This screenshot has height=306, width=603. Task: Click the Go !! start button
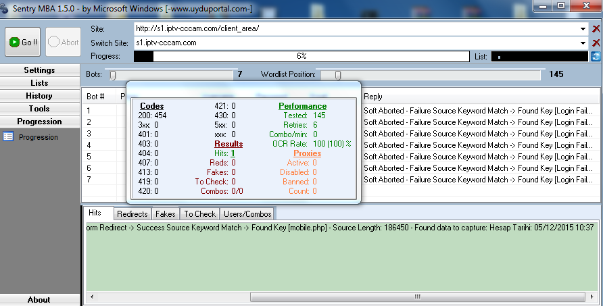tap(23, 42)
